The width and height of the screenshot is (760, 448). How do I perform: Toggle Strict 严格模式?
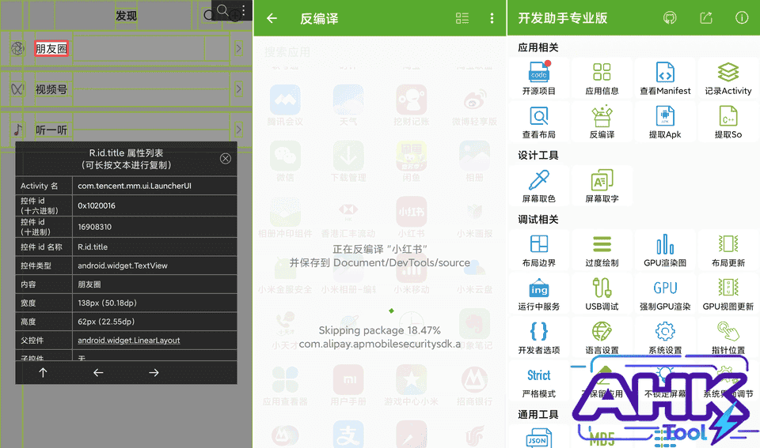tap(538, 382)
